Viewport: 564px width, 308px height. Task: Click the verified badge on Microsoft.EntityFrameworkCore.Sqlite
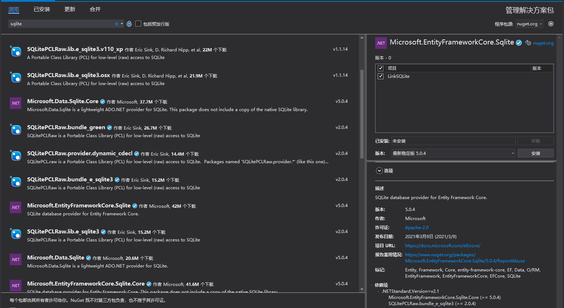pyautogui.click(x=519, y=42)
